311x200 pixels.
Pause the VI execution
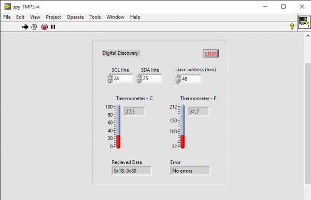pyautogui.click(x=53, y=27)
